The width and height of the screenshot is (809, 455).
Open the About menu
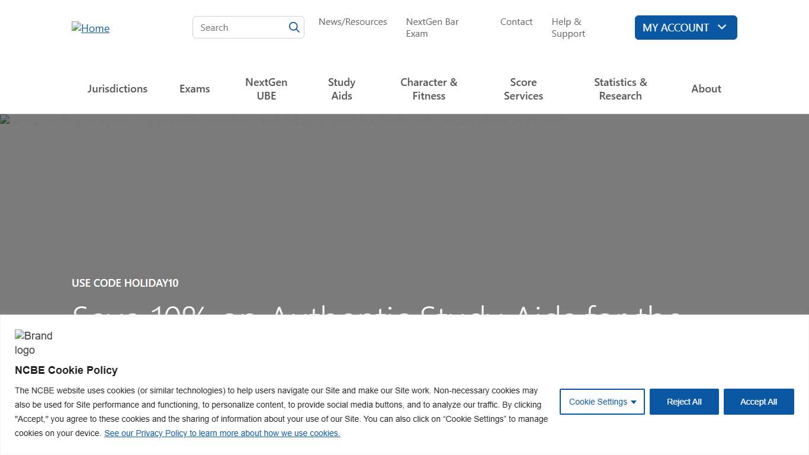tap(706, 89)
